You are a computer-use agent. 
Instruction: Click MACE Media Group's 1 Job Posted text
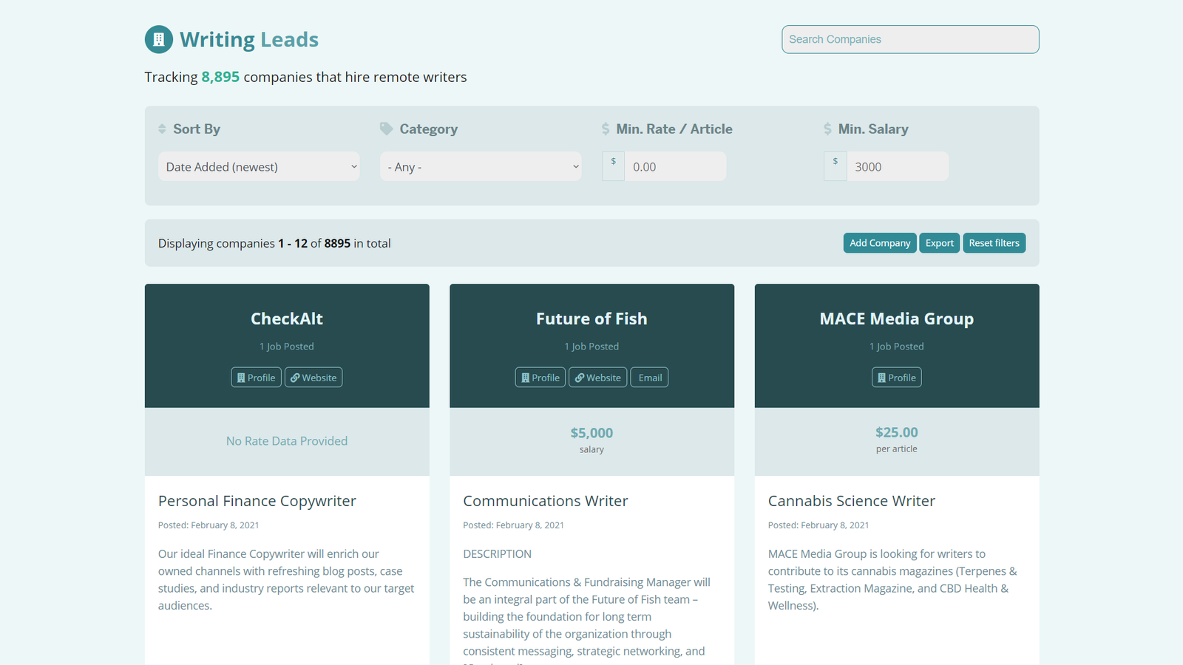click(x=897, y=347)
